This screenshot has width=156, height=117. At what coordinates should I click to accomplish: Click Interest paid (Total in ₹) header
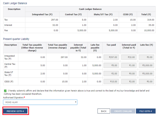pyautogui.click(x=129, y=46)
